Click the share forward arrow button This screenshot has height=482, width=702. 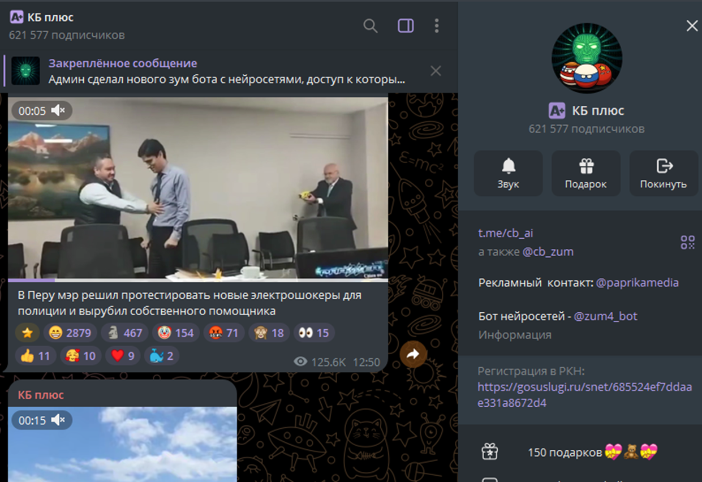(x=414, y=355)
